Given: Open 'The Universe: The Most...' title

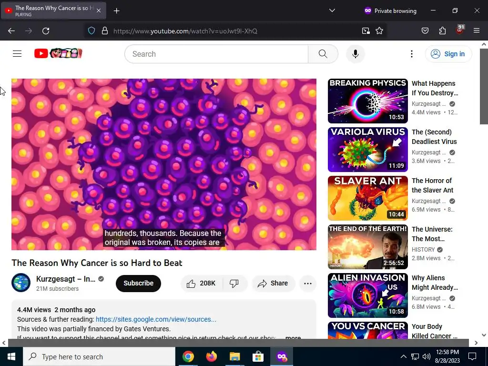Looking at the screenshot, I should tap(432, 234).
